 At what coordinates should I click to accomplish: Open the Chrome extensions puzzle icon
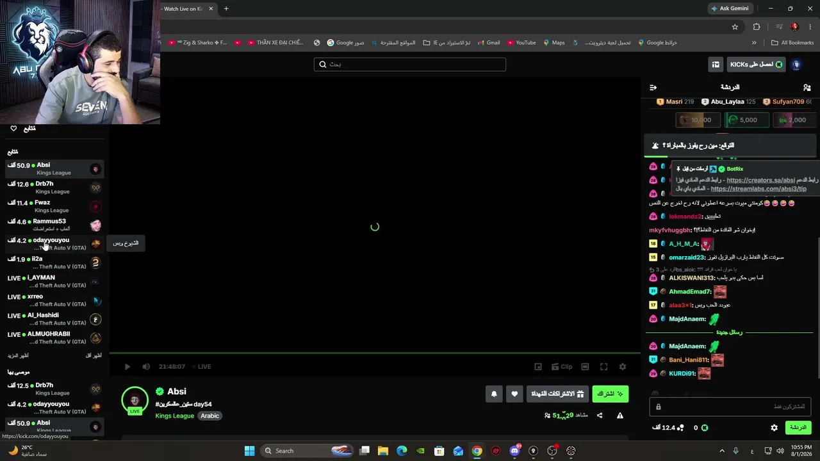pyautogui.click(x=757, y=27)
